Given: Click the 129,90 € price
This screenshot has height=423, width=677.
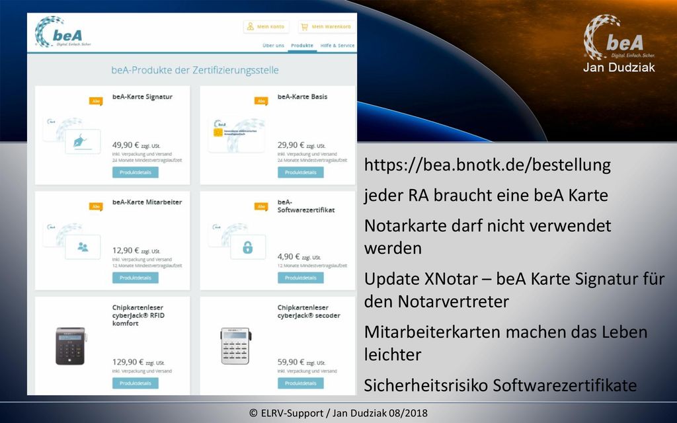Looking at the screenshot, I should pyautogui.click(x=128, y=362).
